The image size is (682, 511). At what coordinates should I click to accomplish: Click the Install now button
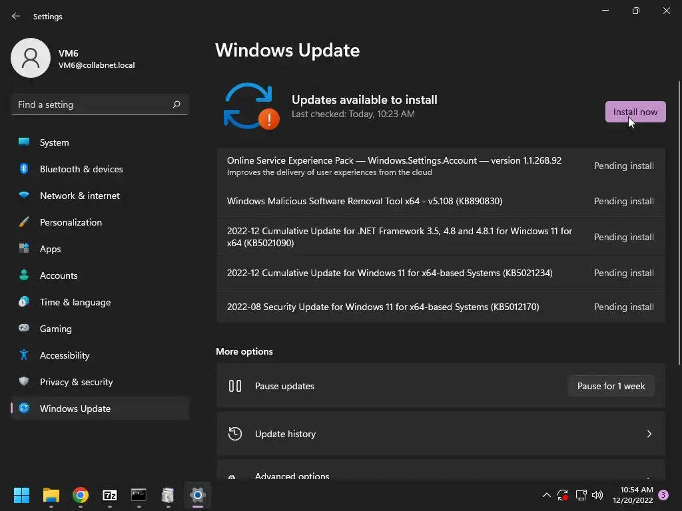click(635, 112)
